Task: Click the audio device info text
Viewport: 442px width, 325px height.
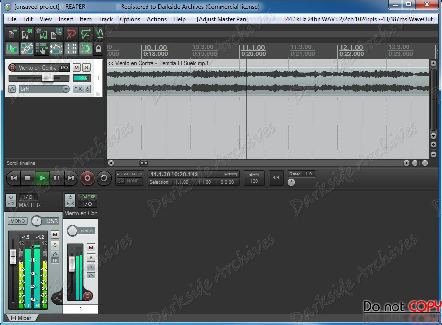Action: 359,19
